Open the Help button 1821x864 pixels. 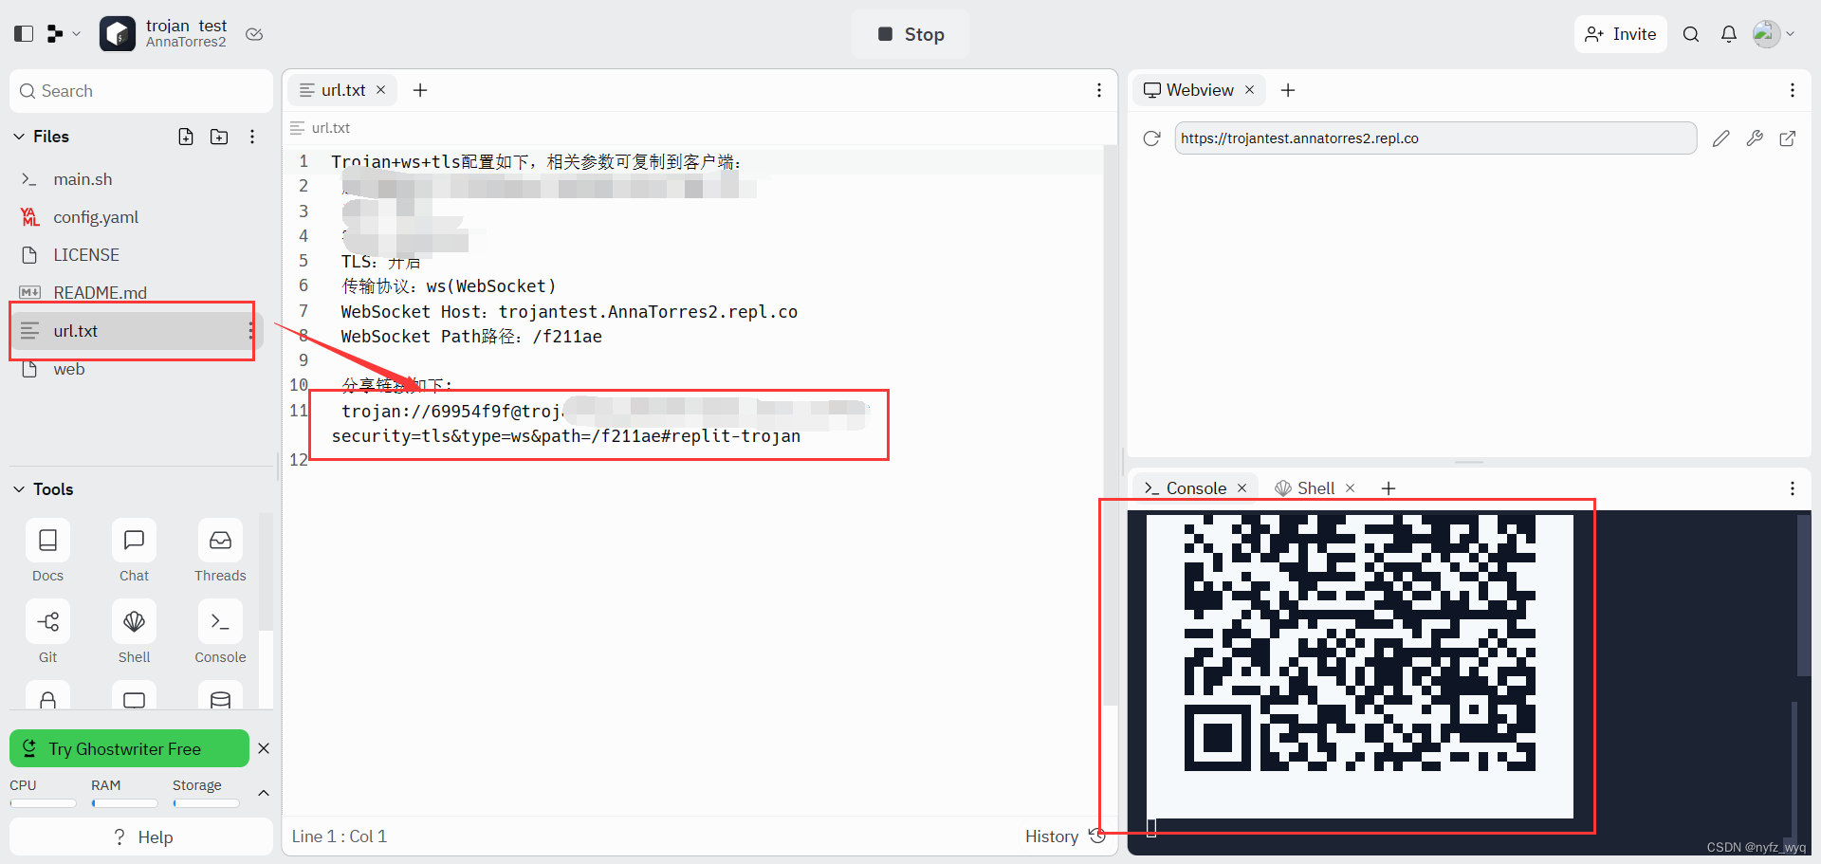pyautogui.click(x=141, y=837)
